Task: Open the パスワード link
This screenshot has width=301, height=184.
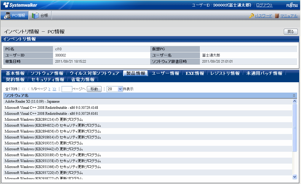Action: pyautogui.click(x=263, y=16)
